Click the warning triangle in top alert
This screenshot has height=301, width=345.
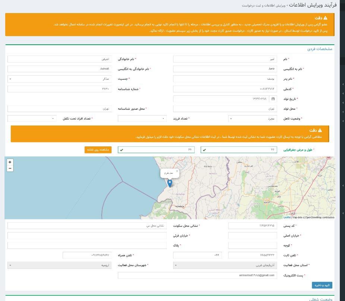click(x=325, y=18)
